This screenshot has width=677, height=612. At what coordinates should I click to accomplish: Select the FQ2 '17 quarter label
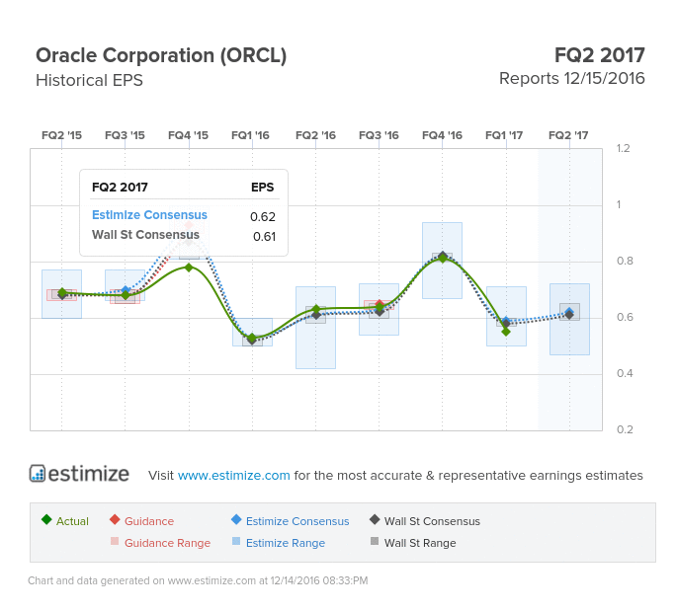(x=568, y=135)
